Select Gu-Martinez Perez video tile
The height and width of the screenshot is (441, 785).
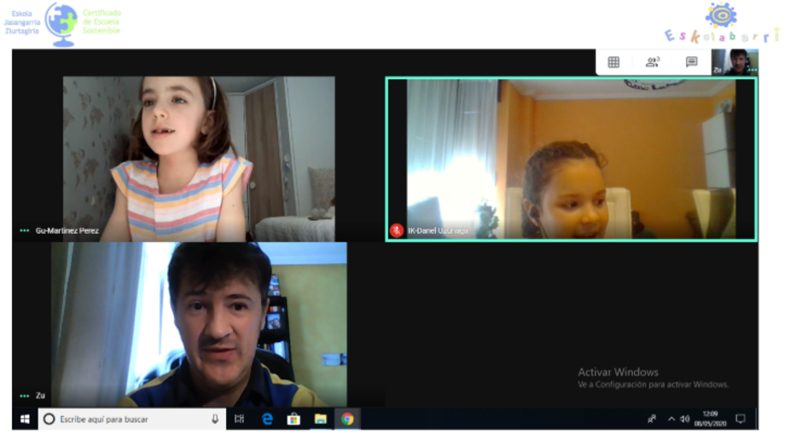(x=198, y=158)
